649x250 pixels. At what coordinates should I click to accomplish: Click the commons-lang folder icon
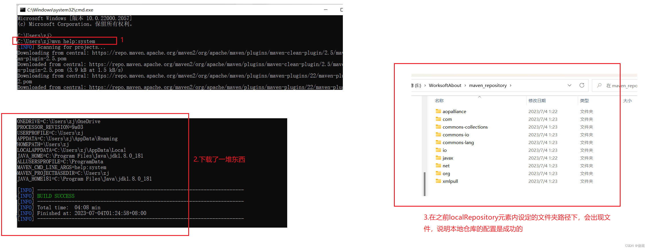tap(438, 142)
